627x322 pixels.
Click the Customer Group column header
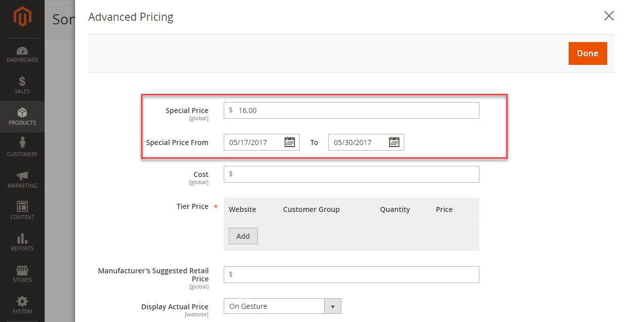pyautogui.click(x=311, y=209)
